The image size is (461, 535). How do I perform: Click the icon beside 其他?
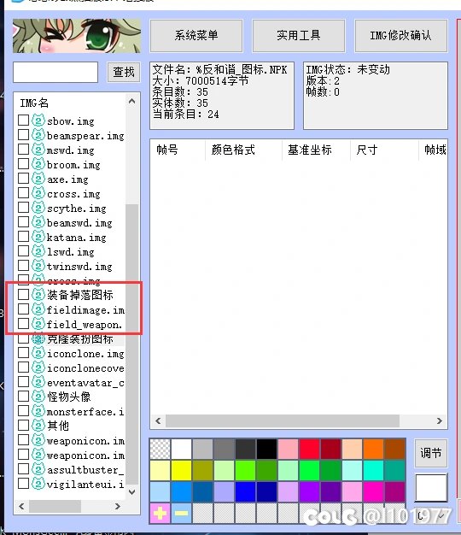[x=38, y=426]
